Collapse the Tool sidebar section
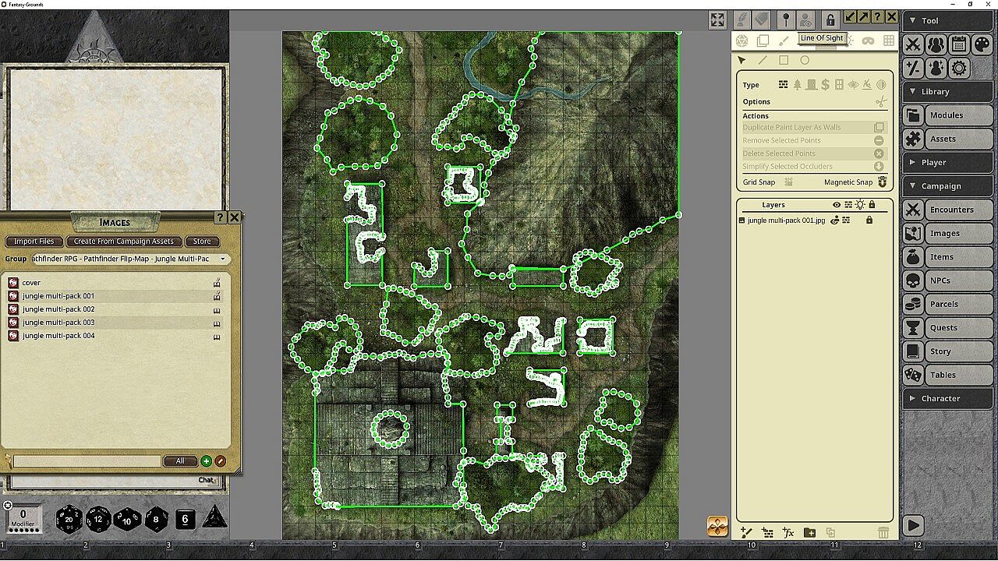998x561 pixels. click(x=948, y=21)
